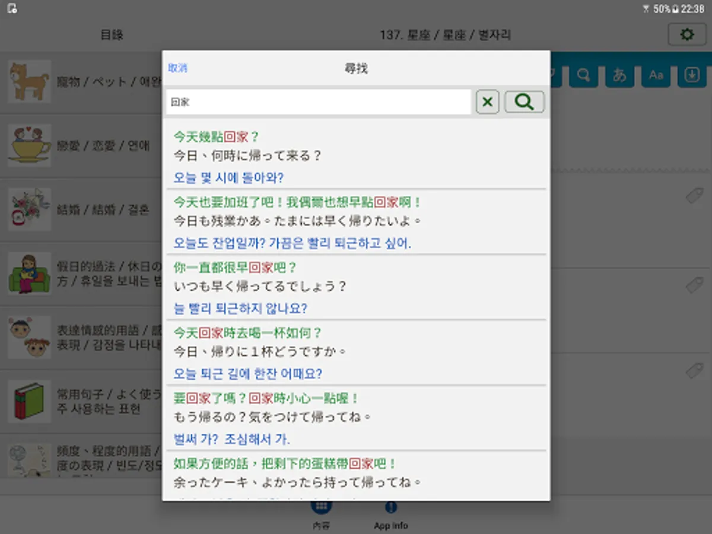Screen dimensions: 712x534
Task: Select result 今天幾點回家？
Action: point(217,137)
